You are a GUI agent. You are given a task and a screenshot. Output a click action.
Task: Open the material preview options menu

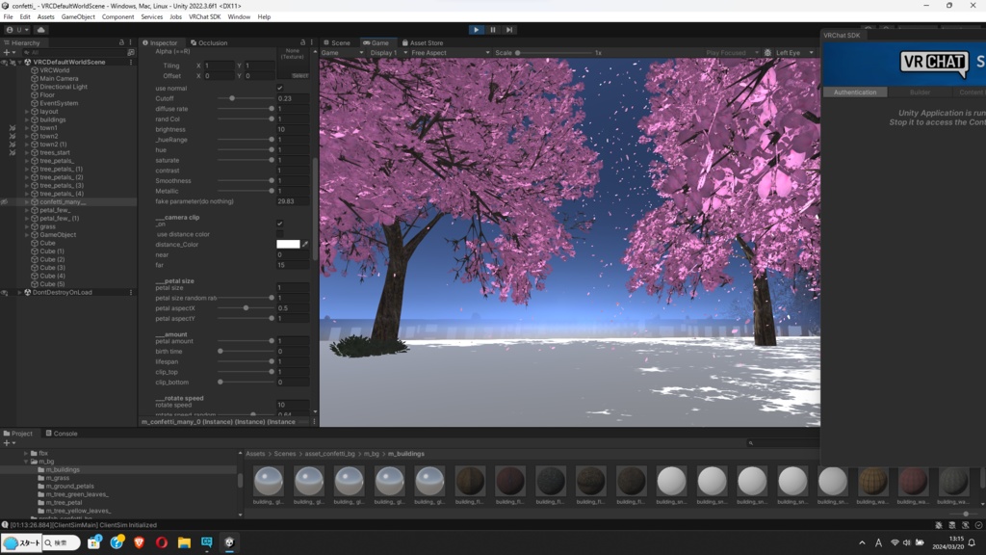click(x=315, y=422)
